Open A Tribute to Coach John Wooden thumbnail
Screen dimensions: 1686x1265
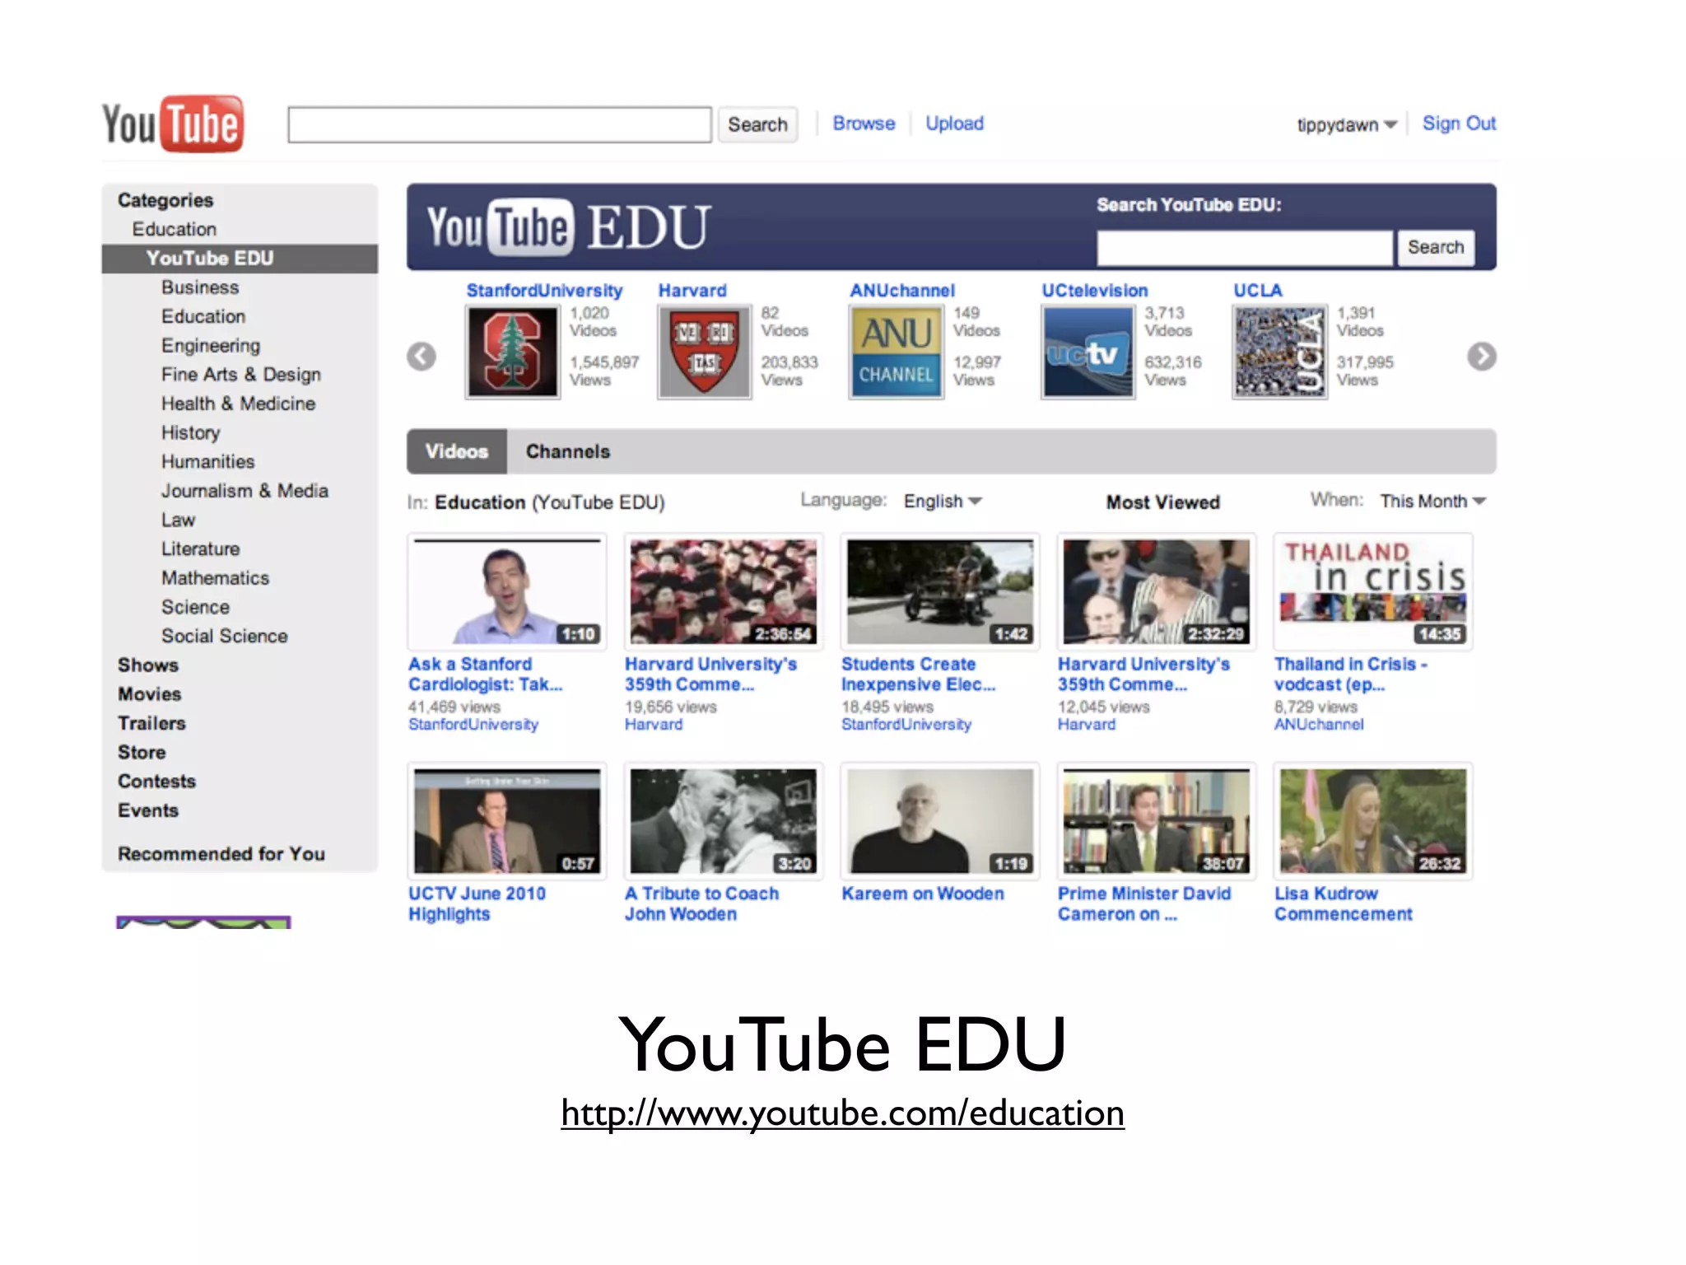tap(724, 821)
